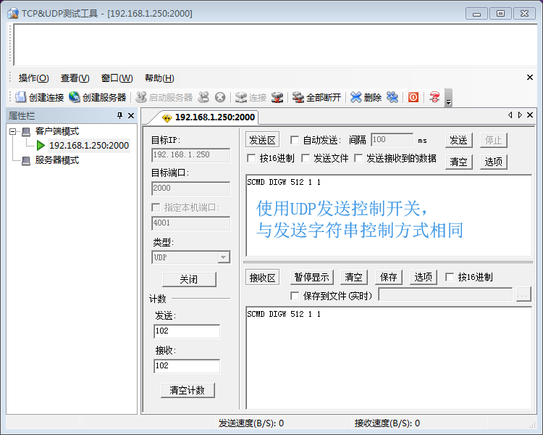
Task: Click the 选项 button in the send area
Action: (x=494, y=162)
